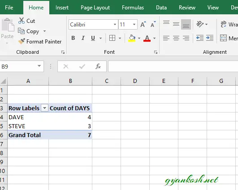Click the Middle Align icon
Image resolution: width=238 pixels, height=190 pixels.
176,24
